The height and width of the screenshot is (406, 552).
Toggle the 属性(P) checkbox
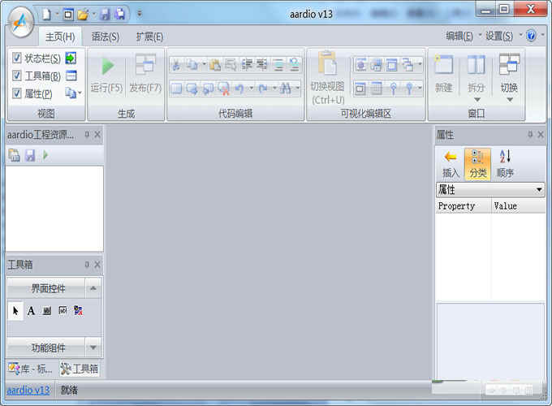[16, 93]
